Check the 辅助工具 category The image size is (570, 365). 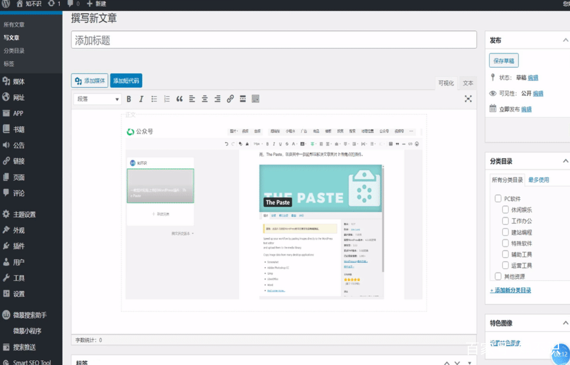pos(505,254)
